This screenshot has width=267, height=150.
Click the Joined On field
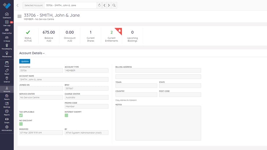point(41,88)
